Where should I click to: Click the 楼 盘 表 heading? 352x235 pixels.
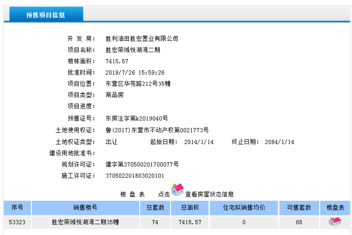click(x=132, y=195)
